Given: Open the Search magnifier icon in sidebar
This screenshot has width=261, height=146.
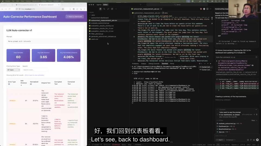Looking at the screenshot, I should coord(104,9).
